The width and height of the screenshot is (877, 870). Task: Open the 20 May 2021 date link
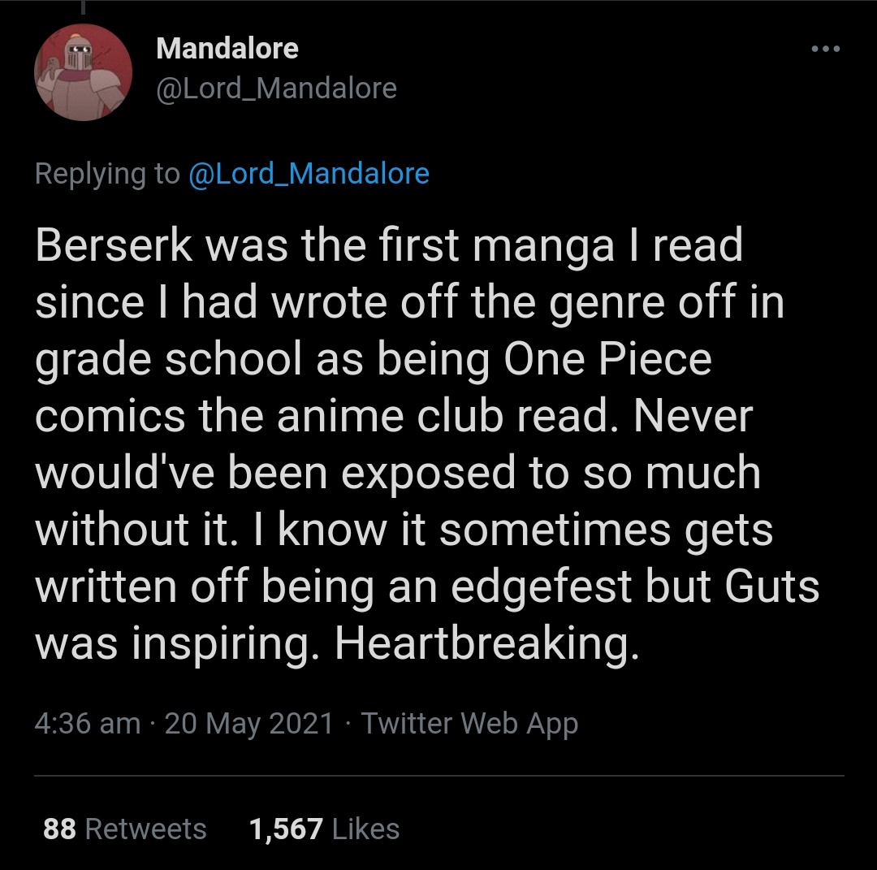[x=249, y=723]
